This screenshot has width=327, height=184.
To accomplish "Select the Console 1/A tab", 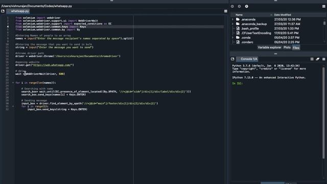I will (x=247, y=59).
